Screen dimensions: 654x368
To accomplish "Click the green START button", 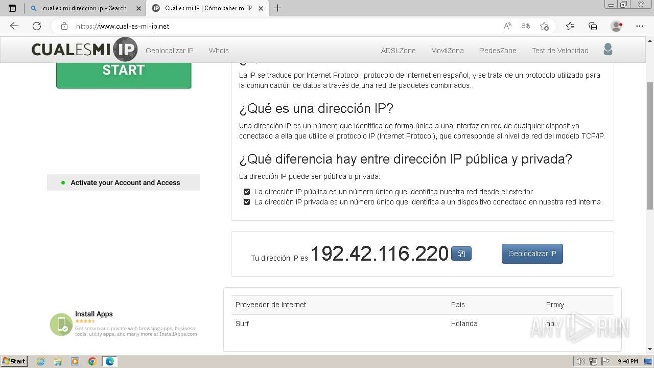I will click(124, 75).
